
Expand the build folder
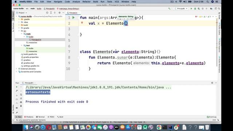click(x=19, y=25)
